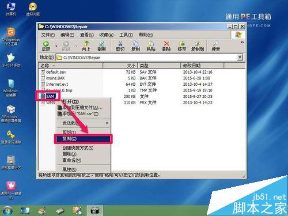Open the Favorites (收藏) menu
The image size is (288, 216).
106,35
